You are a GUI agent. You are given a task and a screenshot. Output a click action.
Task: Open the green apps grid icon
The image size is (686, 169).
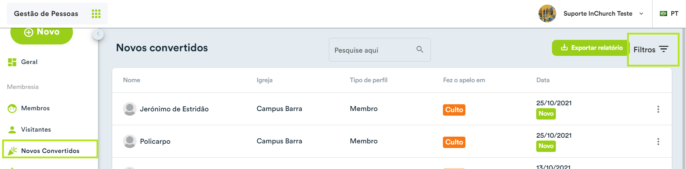(x=96, y=14)
